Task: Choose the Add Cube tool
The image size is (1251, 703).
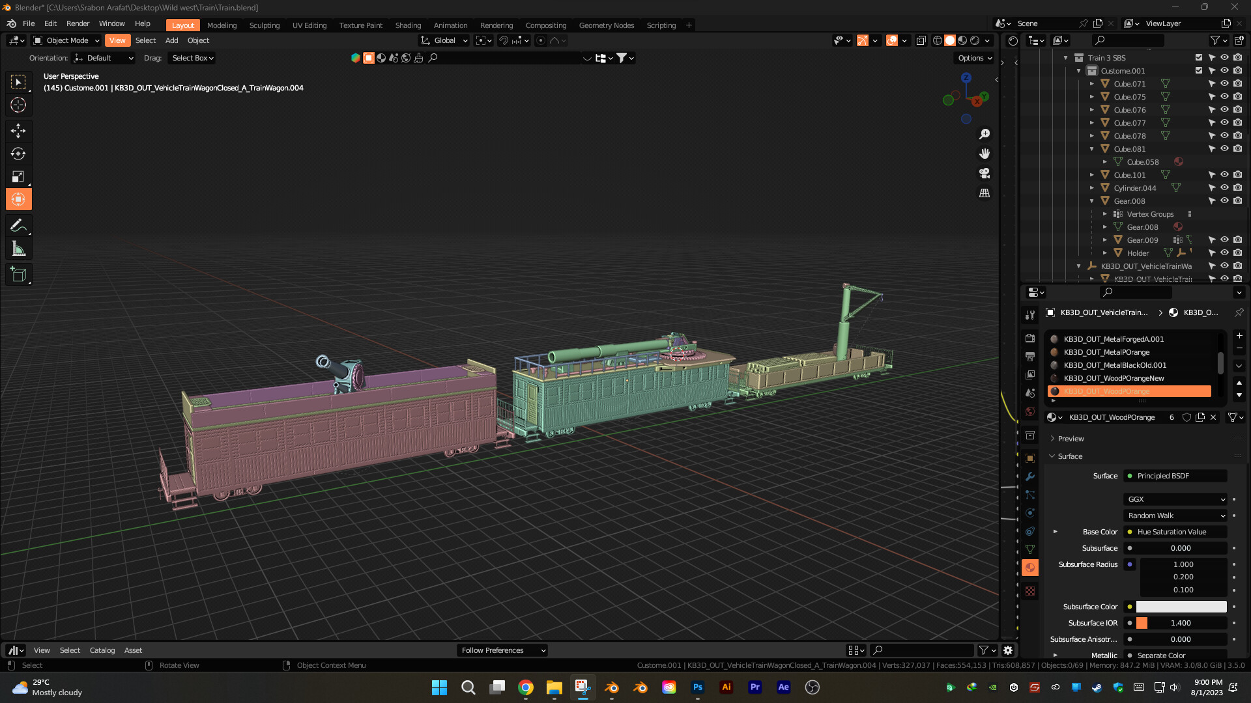Action: [18, 275]
